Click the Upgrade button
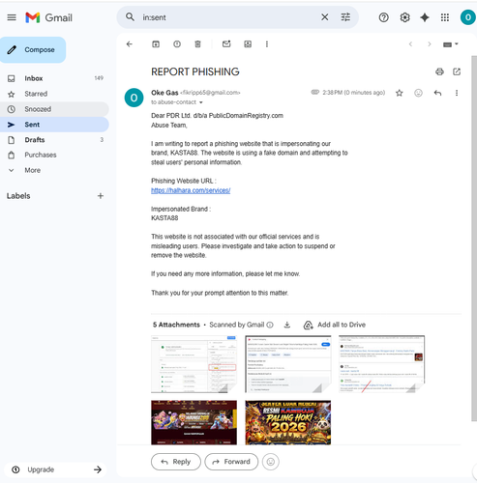477x483 pixels. pyautogui.click(x=55, y=469)
